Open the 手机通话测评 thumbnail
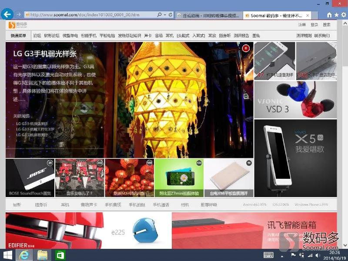Image resolution: width=348 pixels, height=261 pixels. (274, 60)
